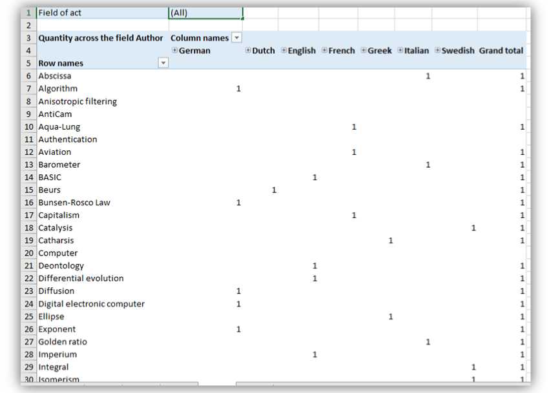Click the BASIC row label
Viewport: 551px width, 393px height.
click(x=50, y=177)
